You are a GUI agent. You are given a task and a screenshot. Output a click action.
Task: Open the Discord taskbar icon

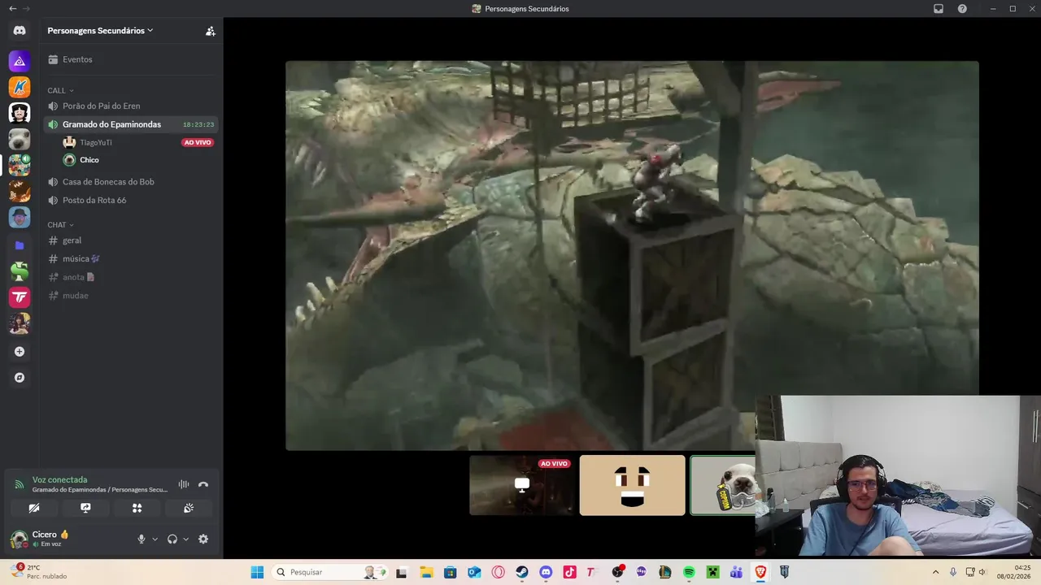coord(546,572)
